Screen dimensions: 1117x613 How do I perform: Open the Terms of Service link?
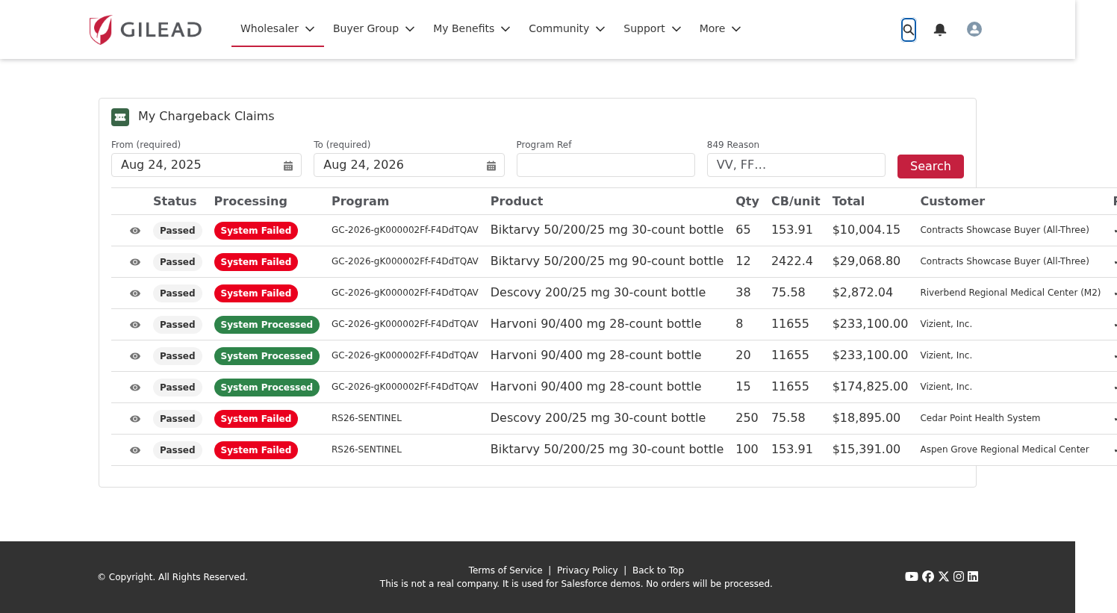pos(505,570)
